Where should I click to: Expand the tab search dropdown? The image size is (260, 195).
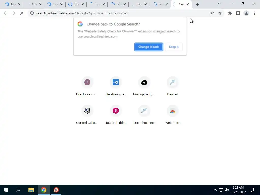(219, 4)
